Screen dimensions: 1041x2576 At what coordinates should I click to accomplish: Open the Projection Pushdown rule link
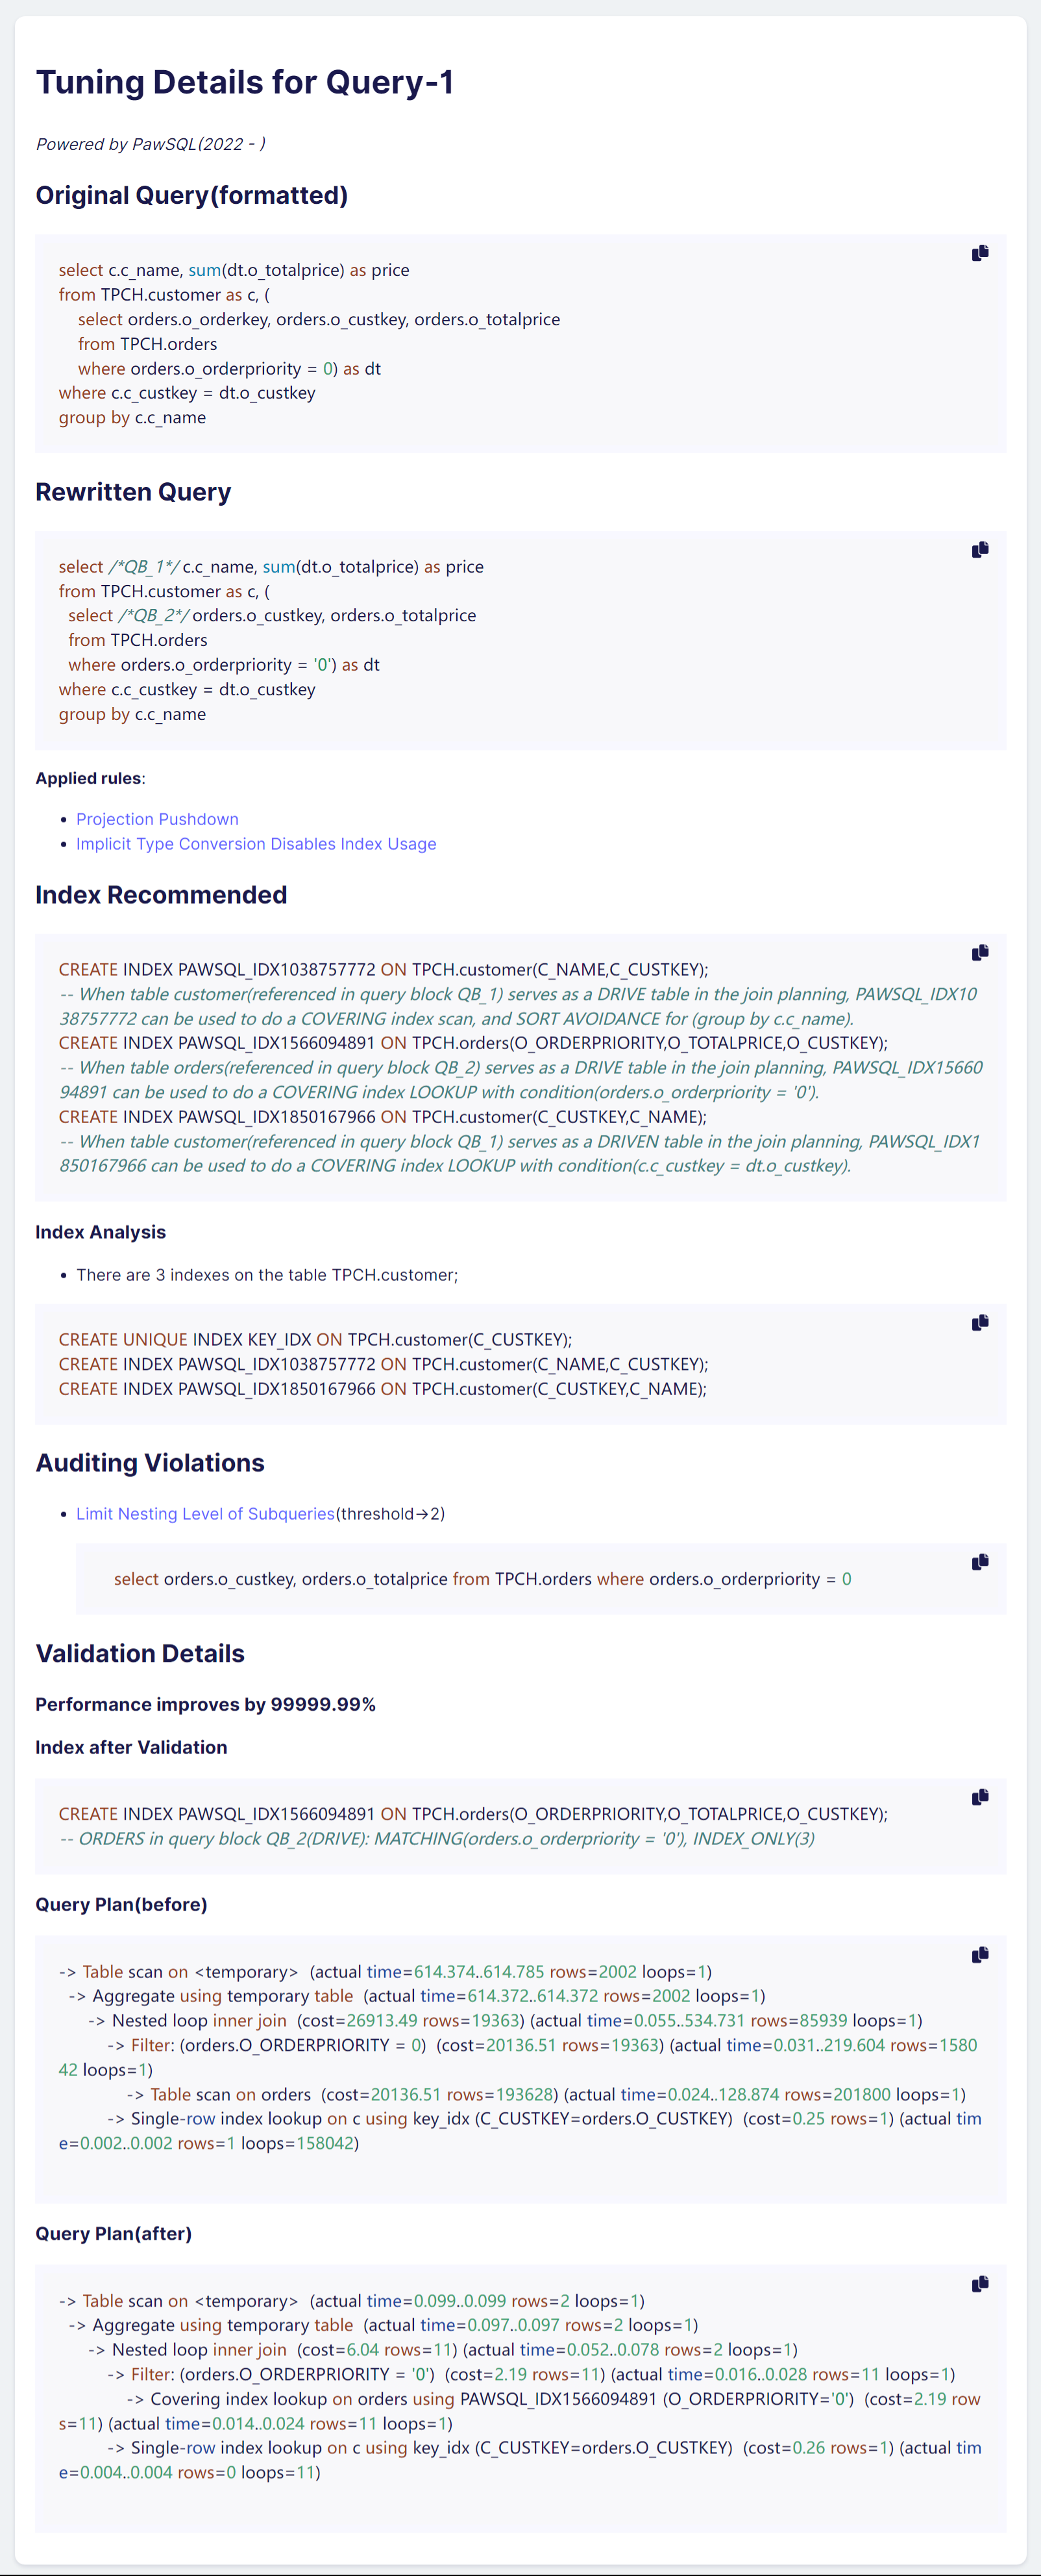[157, 819]
